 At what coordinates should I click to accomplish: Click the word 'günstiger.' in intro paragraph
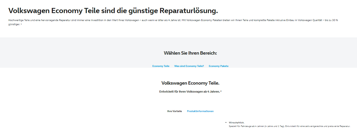(x=14, y=24)
